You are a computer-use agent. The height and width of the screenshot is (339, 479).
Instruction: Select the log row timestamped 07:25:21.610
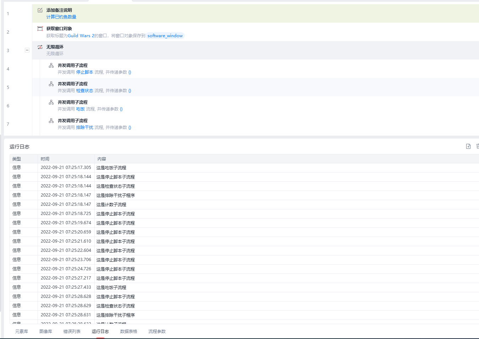coord(244,242)
